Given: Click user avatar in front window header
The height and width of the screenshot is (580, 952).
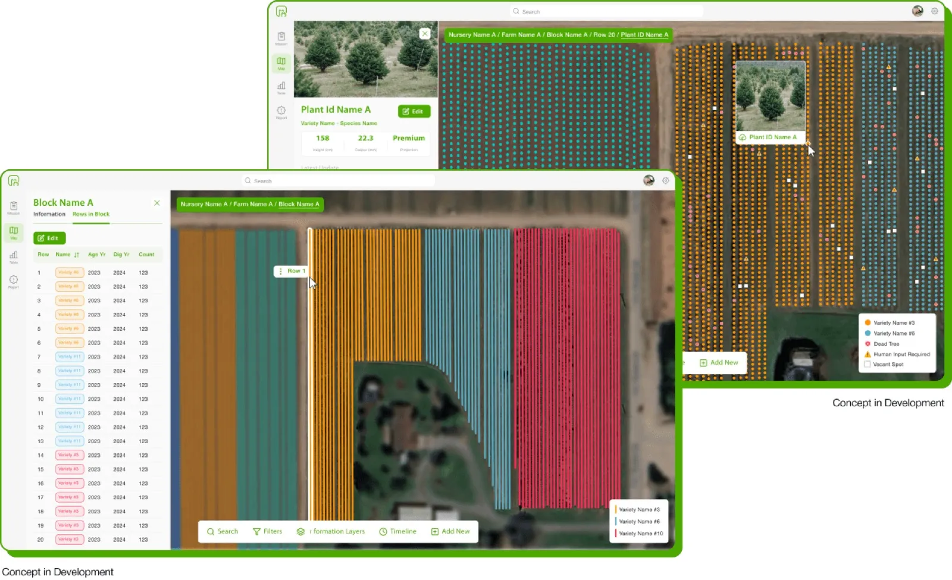Looking at the screenshot, I should tap(649, 180).
